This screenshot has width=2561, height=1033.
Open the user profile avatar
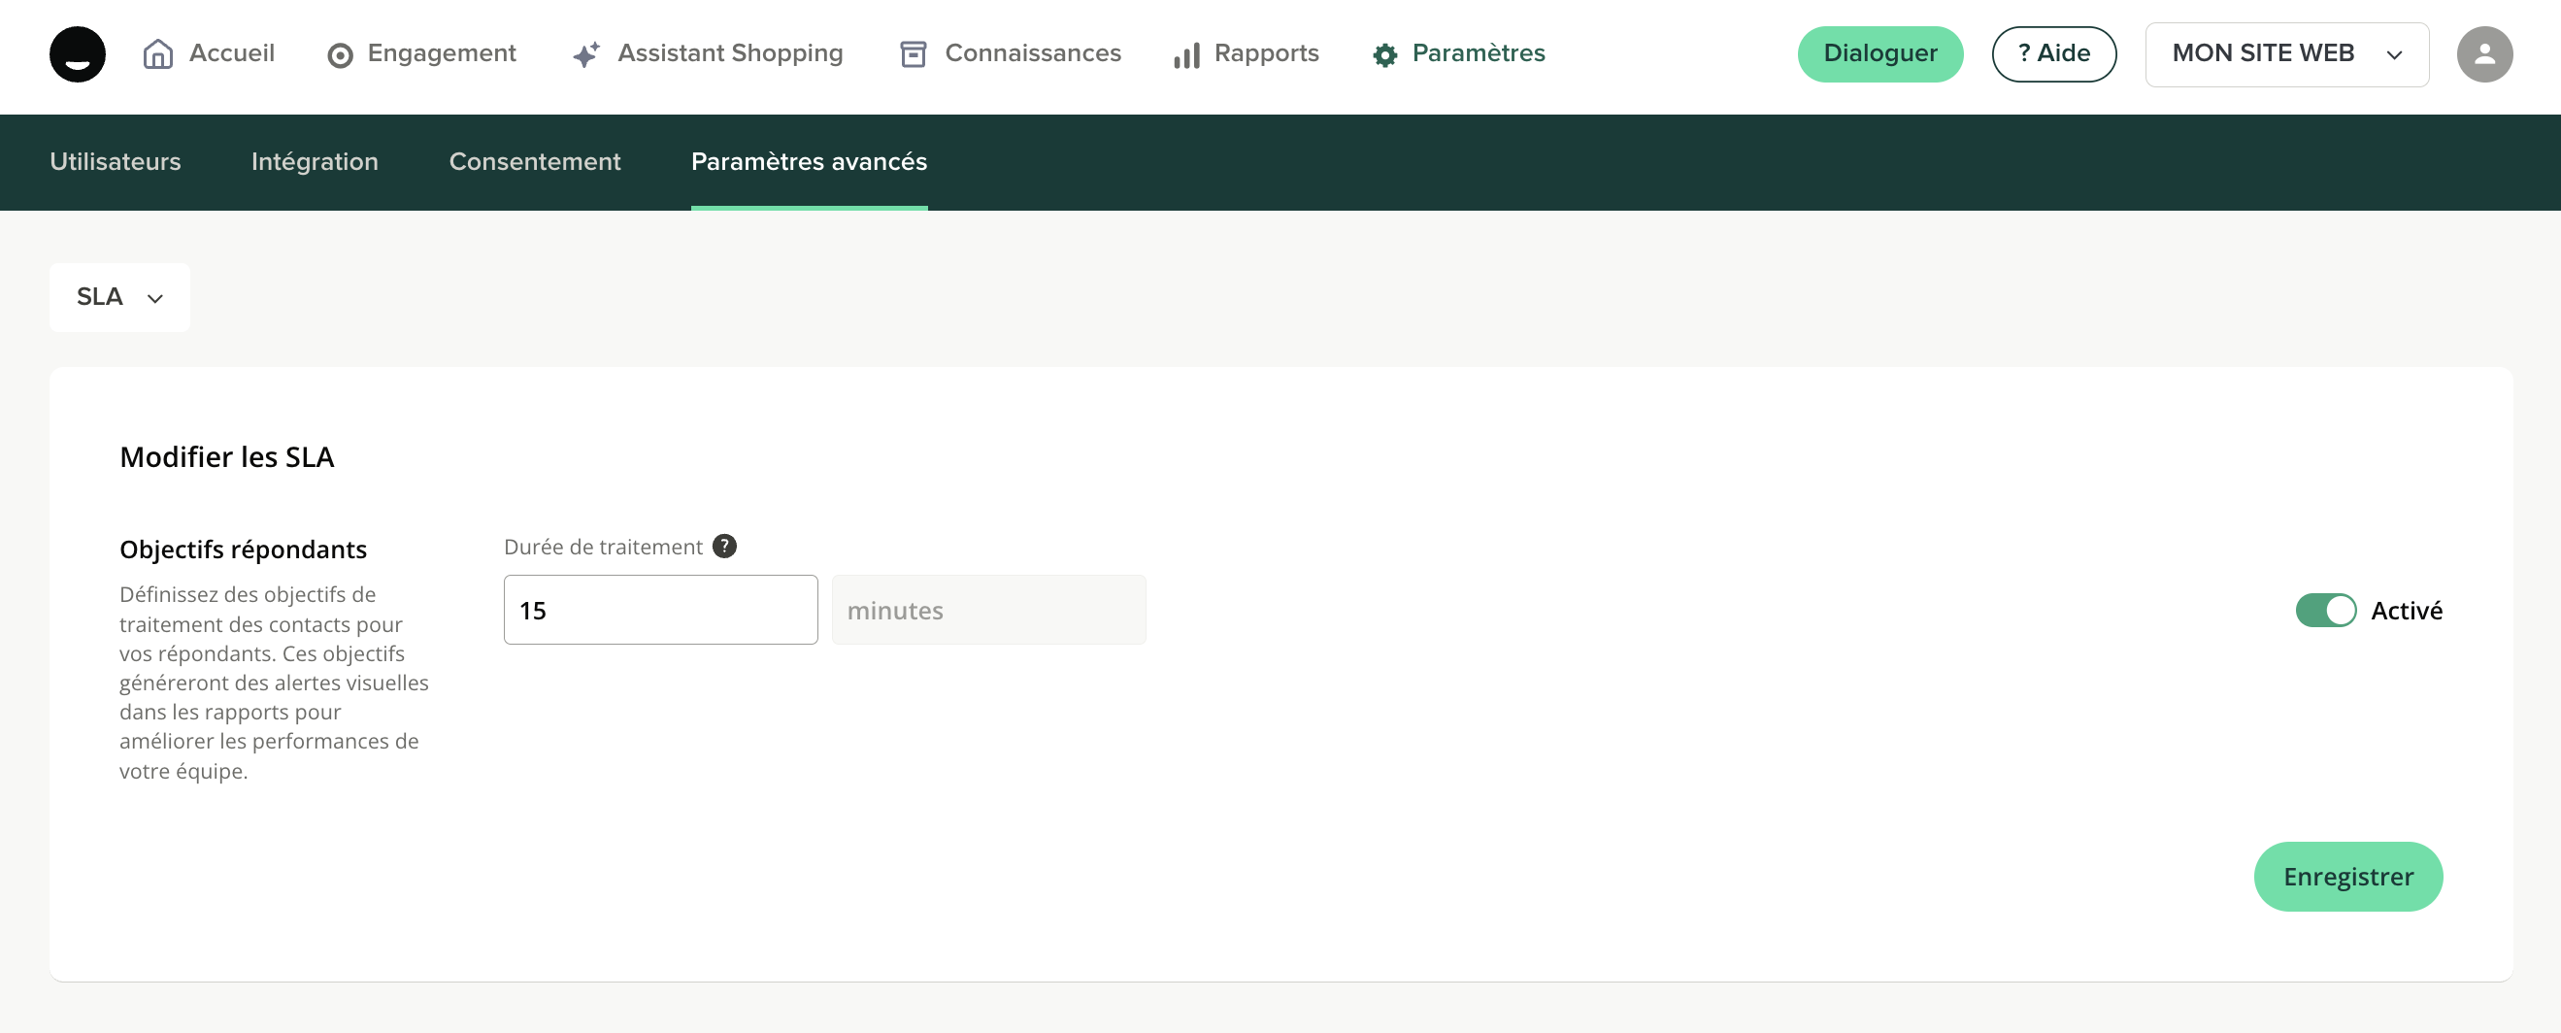(2483, 53)
